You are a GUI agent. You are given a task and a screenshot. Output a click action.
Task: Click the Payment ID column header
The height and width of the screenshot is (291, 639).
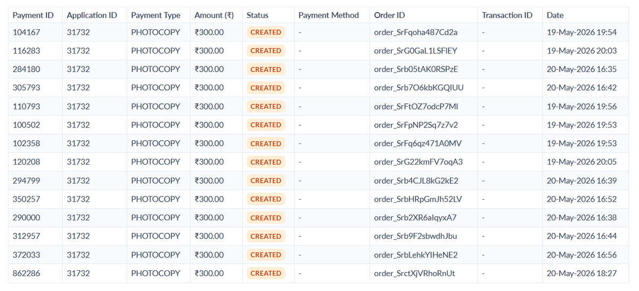pos(33,15)
